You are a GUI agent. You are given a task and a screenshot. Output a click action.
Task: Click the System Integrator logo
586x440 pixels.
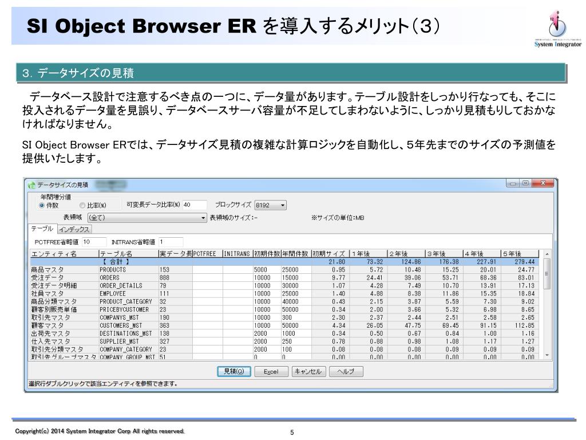pos(557,29)
